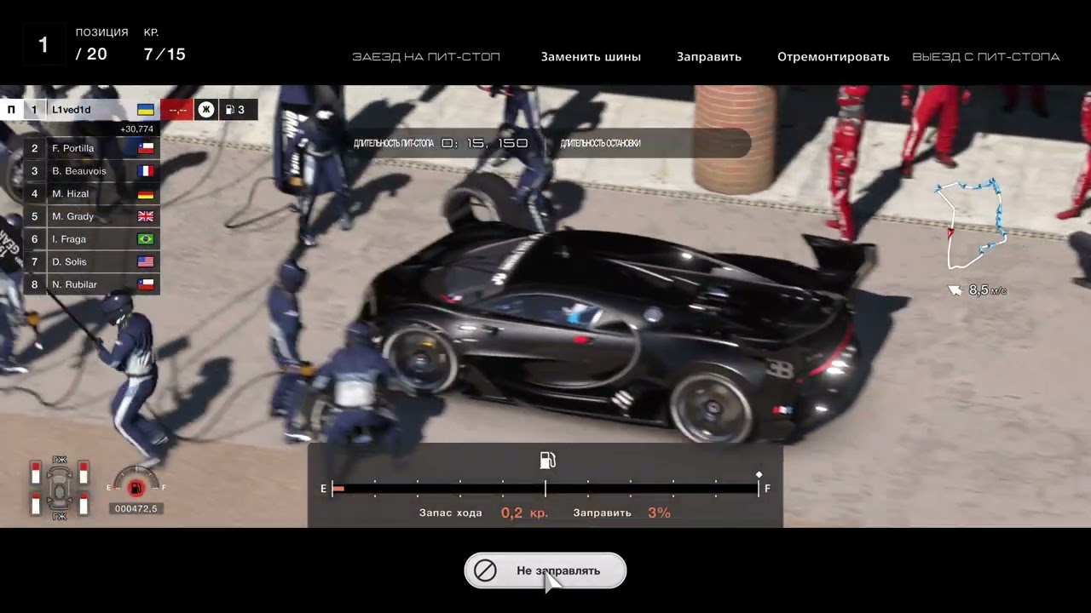Click the red '--,--' lap time box
The width and height of the screenshot is (1091, 613).
177,109
